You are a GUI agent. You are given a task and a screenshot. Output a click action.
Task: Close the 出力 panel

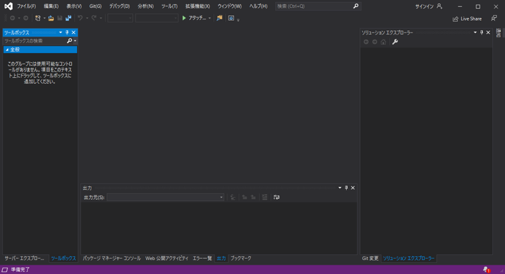point(353,188)
